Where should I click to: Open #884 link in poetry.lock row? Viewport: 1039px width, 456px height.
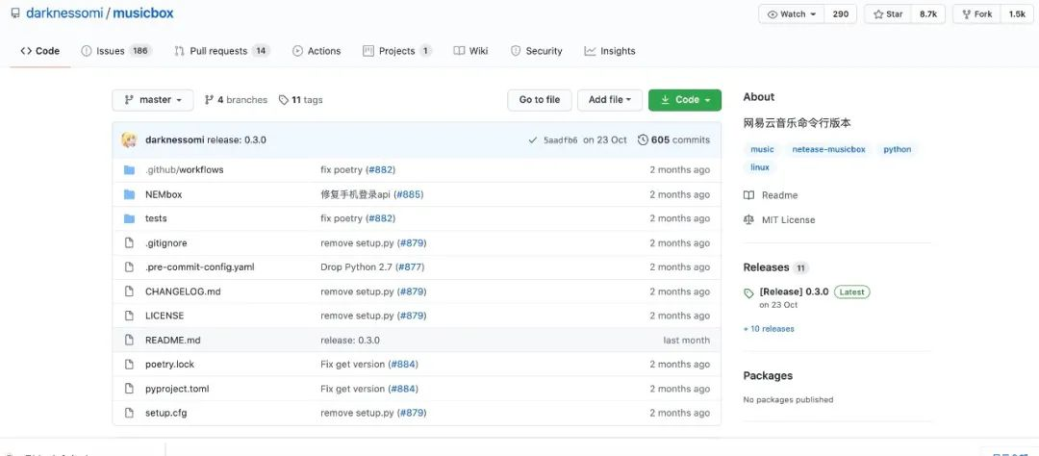(x=403, y=364)
